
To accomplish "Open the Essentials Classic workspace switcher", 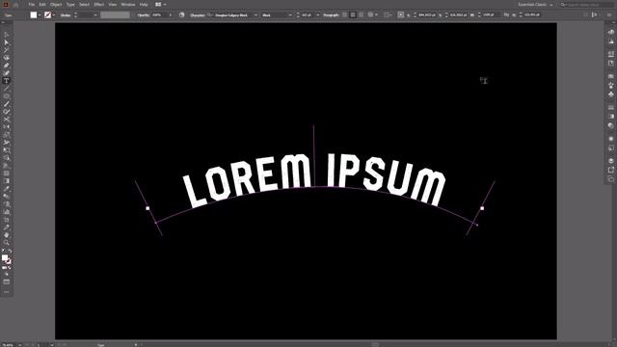I will (x=535, y=4).
